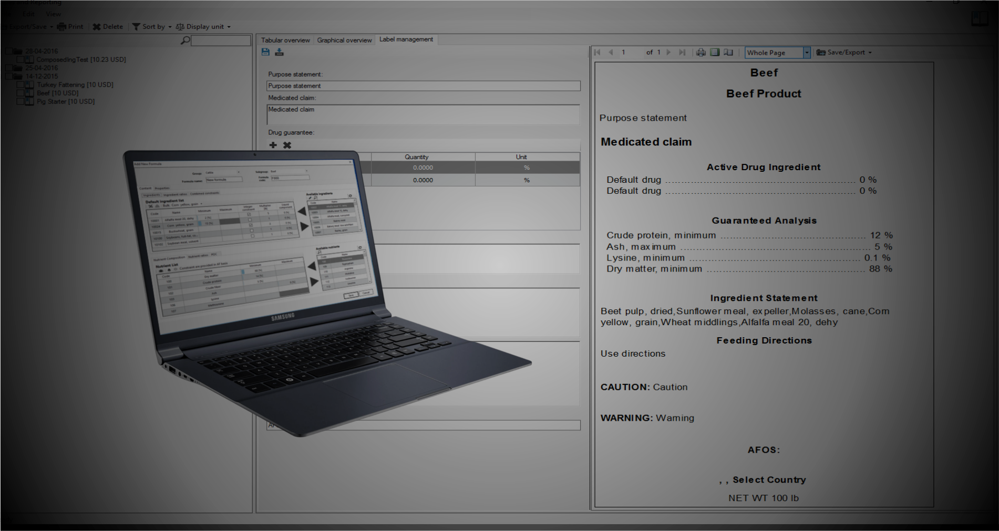This screenshot has height=531, width=999.
Task: Click the Turkey Fattening formula book icon
Action: pyautogui.click(x=29, y=85)
